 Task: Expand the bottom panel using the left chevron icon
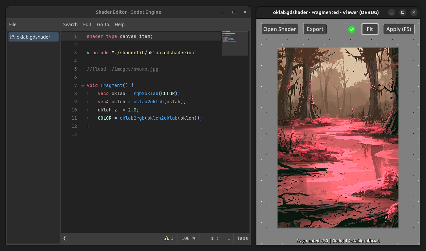64,238
